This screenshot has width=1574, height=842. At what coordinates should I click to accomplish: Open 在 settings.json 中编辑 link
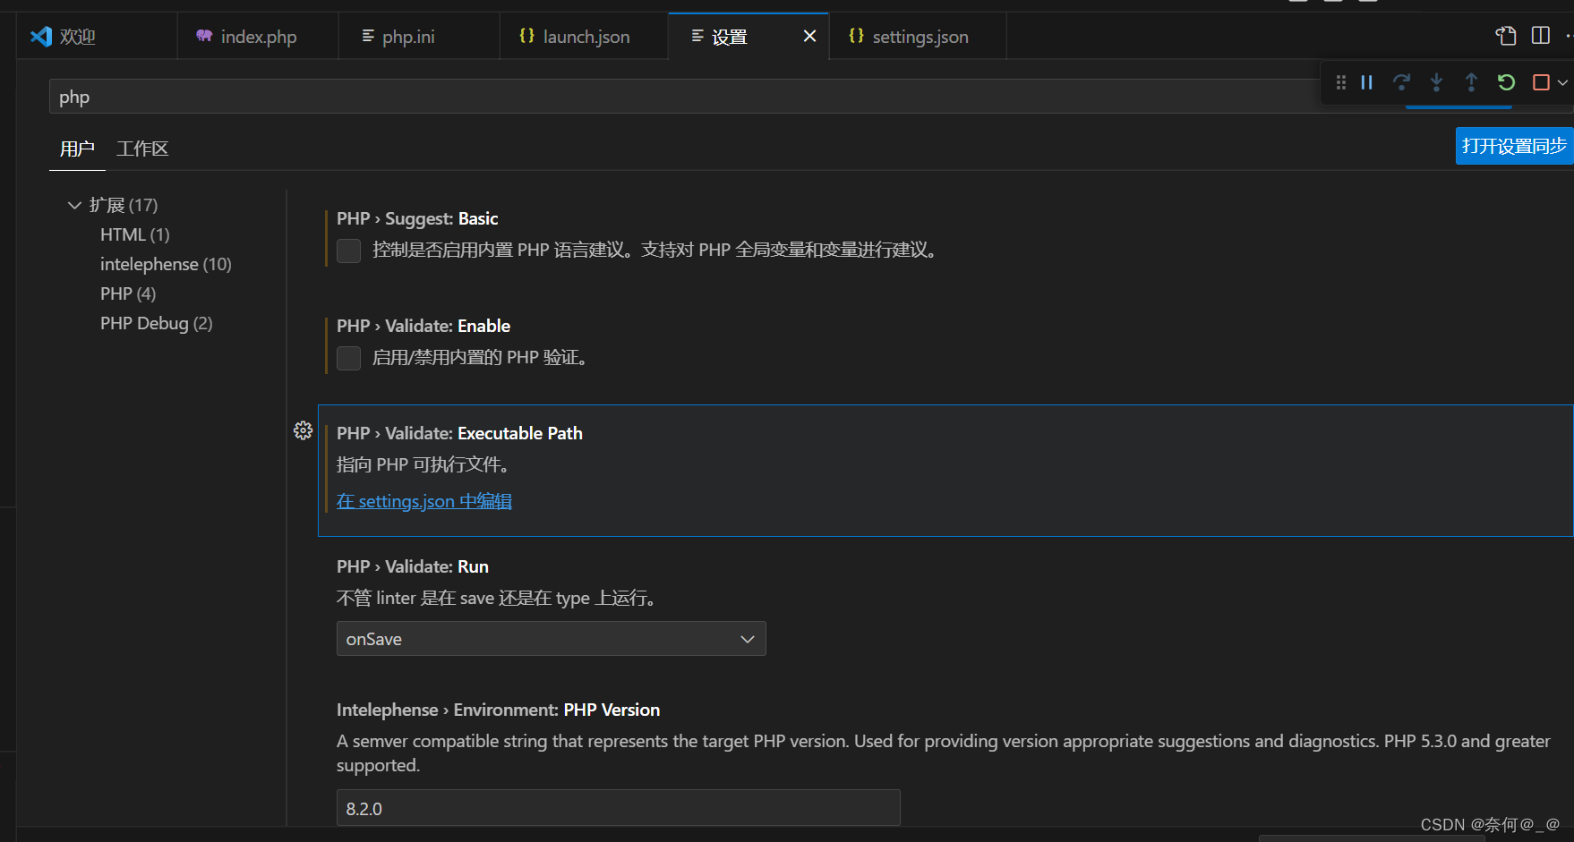coord(423,500)
